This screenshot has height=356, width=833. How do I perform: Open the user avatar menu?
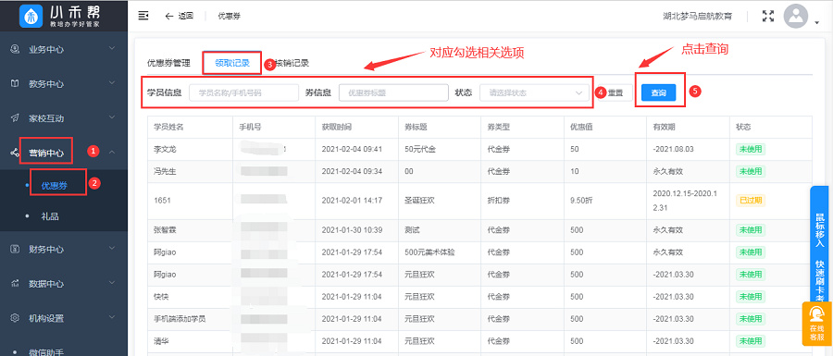coord(795,17)
